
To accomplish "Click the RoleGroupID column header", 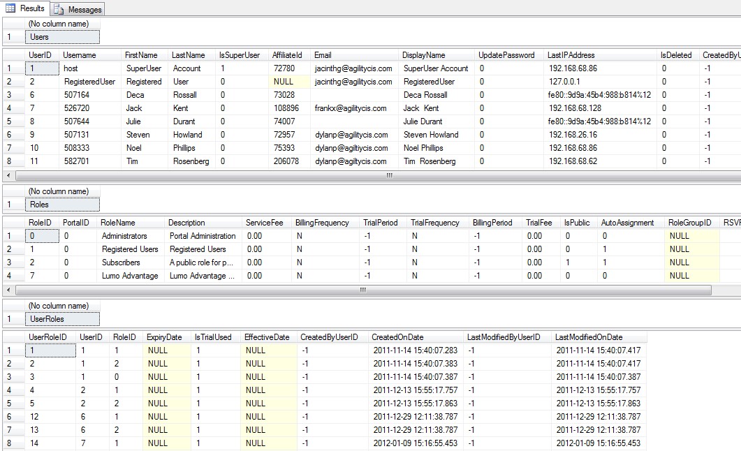I will [x=692, y=223].
